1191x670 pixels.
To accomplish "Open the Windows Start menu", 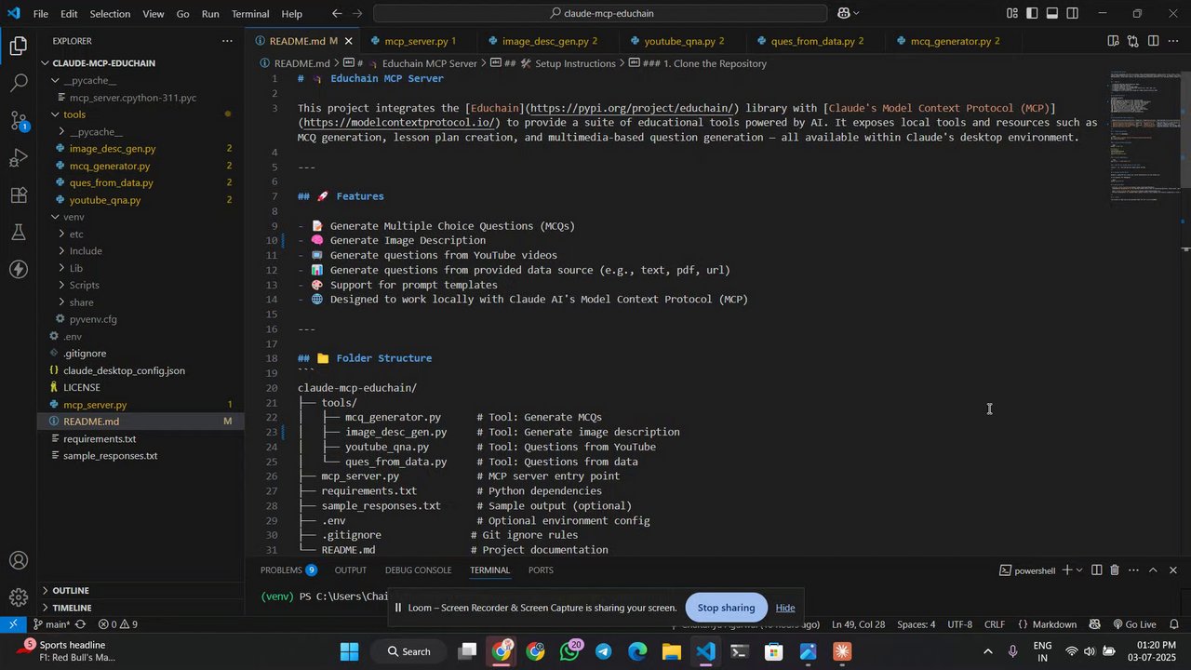I will 350,651.
